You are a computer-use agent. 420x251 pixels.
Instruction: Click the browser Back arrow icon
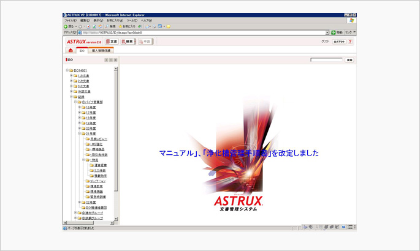66,26
